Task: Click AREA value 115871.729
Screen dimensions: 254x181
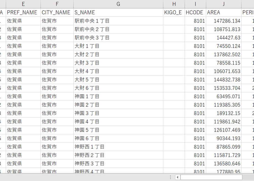Action: [224, 155]
